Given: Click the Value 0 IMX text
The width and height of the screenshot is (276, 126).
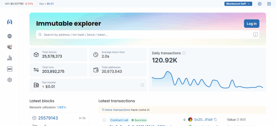Looking at the screenshot, I should point(237,120).
